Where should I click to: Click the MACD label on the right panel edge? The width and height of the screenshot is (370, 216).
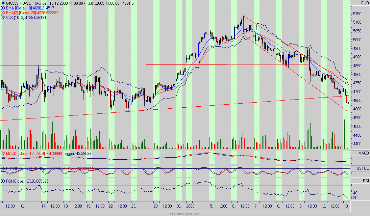click(x=363, y=153)
